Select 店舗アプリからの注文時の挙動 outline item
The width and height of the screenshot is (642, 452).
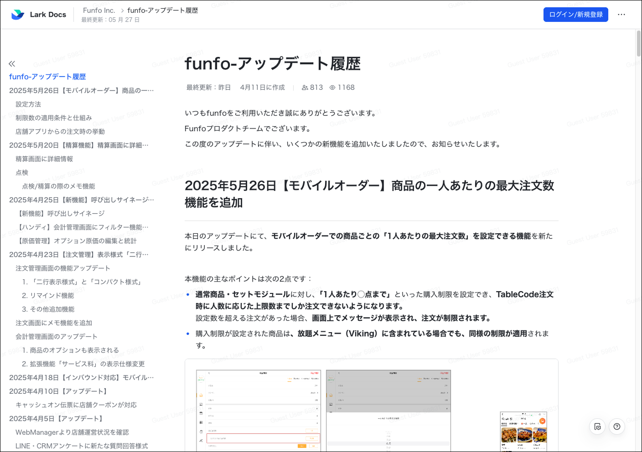click(x=60, y=131)
